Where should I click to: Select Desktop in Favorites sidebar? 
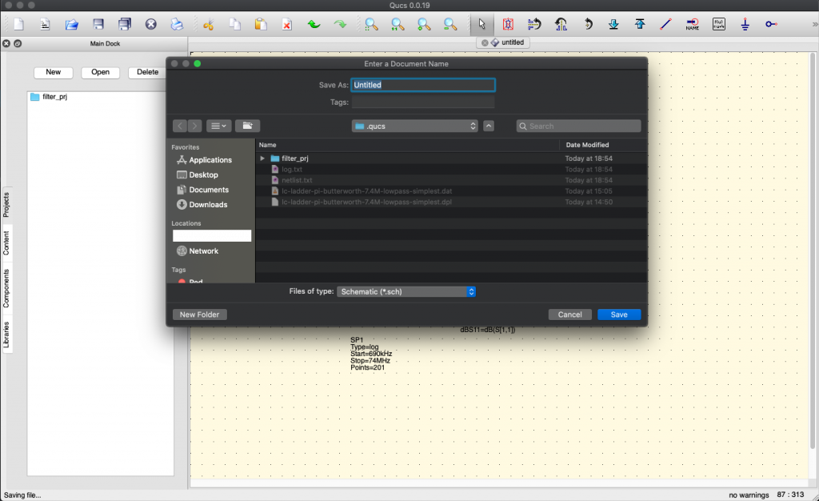tap(198, 175)
